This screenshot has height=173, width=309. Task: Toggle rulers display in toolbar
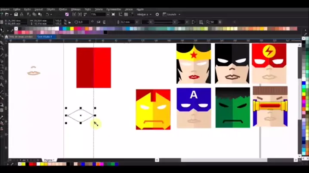click(121, 14)
